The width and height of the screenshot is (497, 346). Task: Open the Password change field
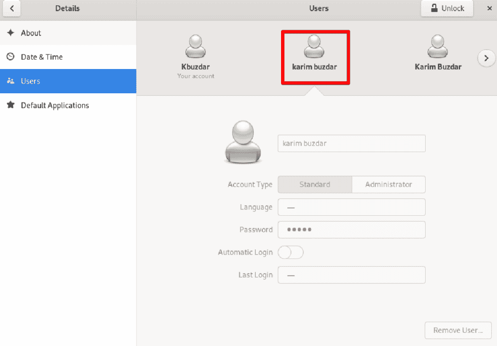point(351,229)
